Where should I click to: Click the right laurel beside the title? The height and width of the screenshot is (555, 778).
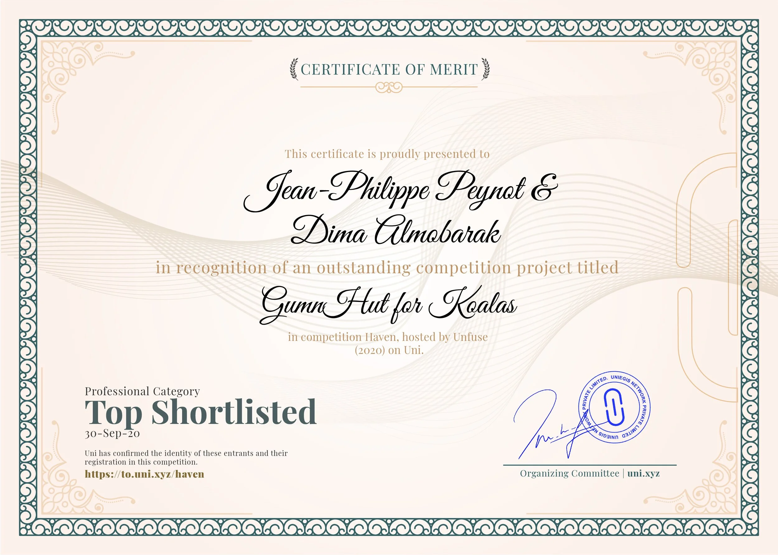tap(485, 69)
